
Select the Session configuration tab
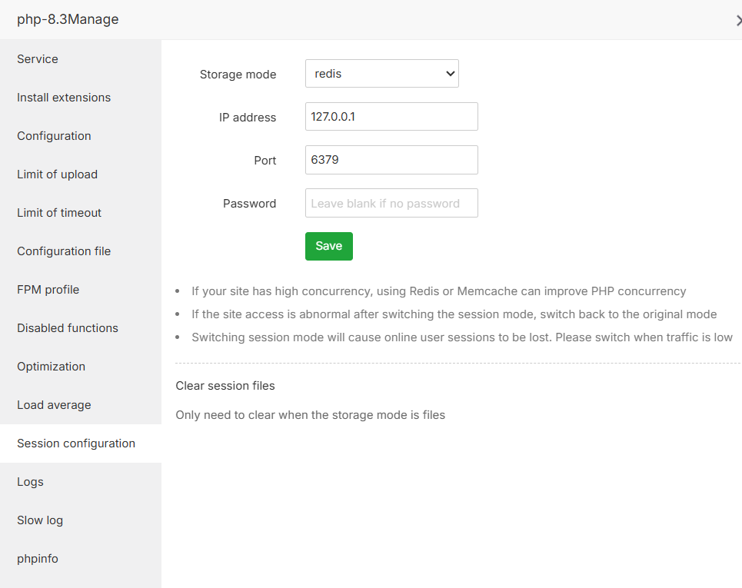click(x=76, y=443)
